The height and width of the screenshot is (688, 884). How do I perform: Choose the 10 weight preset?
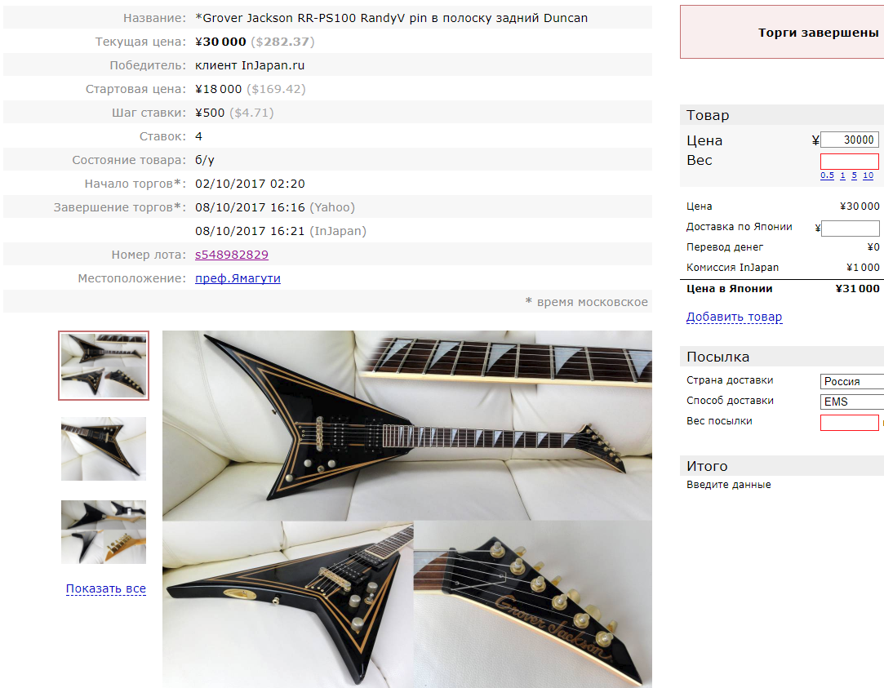(x=868, y=175)
